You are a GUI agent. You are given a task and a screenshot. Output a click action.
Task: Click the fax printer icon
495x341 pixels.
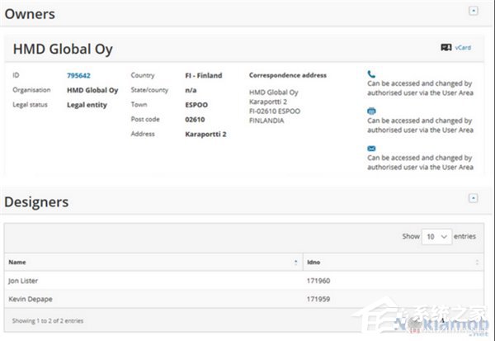(x=371, y=111)
